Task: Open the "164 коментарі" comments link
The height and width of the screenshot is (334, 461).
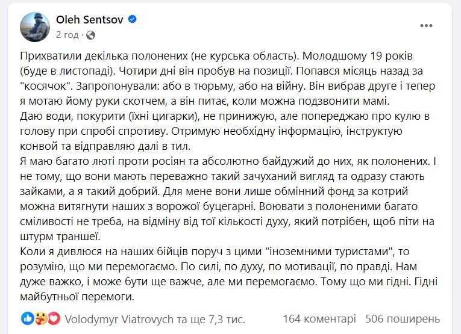Action: [319, 318]
